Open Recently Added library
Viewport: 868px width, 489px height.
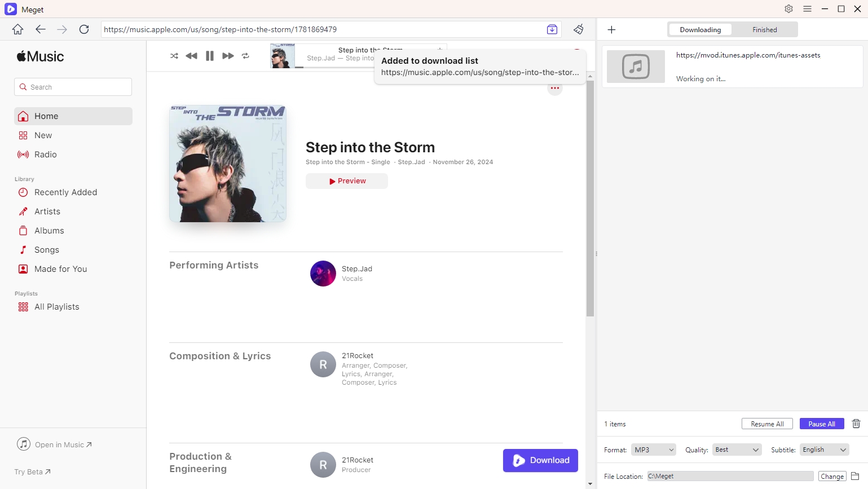(73, 192)
